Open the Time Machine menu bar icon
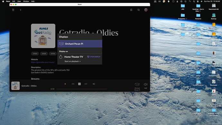This screenshot has width=222, height=125. pyautogui.click(x=185, y=1)
